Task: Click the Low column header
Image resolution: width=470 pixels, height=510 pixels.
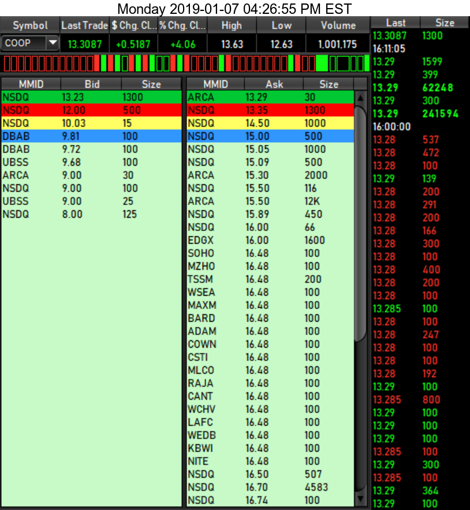Action: 281,25
